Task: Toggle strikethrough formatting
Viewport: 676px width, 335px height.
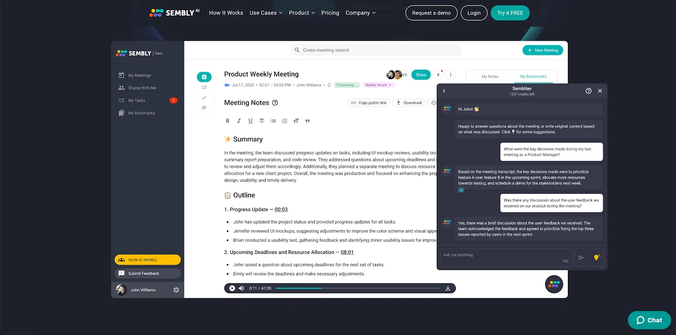Action: 262,121
